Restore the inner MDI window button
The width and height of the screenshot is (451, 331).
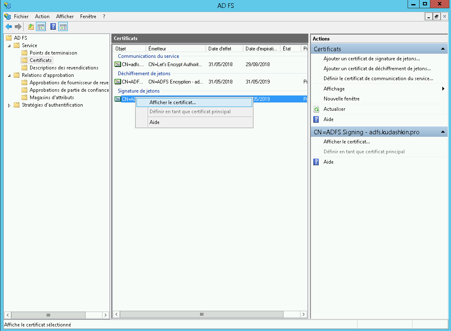click(437, 17)
